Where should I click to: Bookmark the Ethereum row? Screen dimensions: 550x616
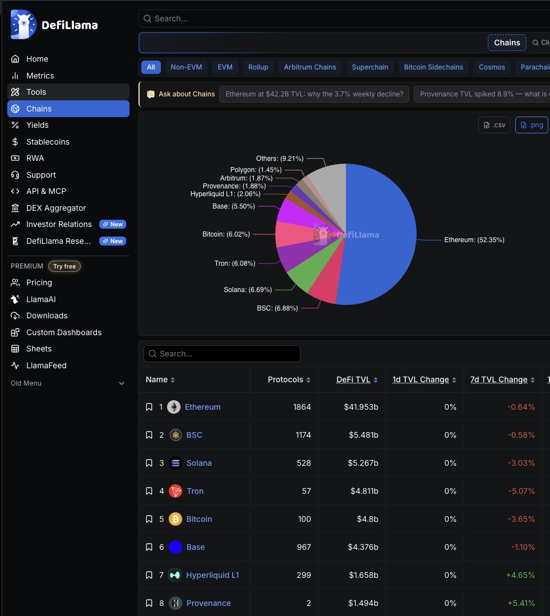pos(149,407)
